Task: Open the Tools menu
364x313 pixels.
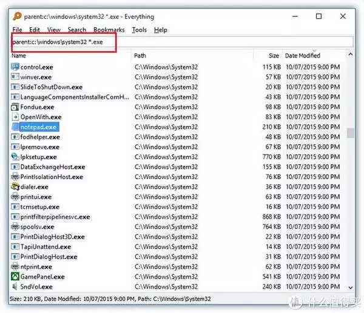Action: (140, 30)
